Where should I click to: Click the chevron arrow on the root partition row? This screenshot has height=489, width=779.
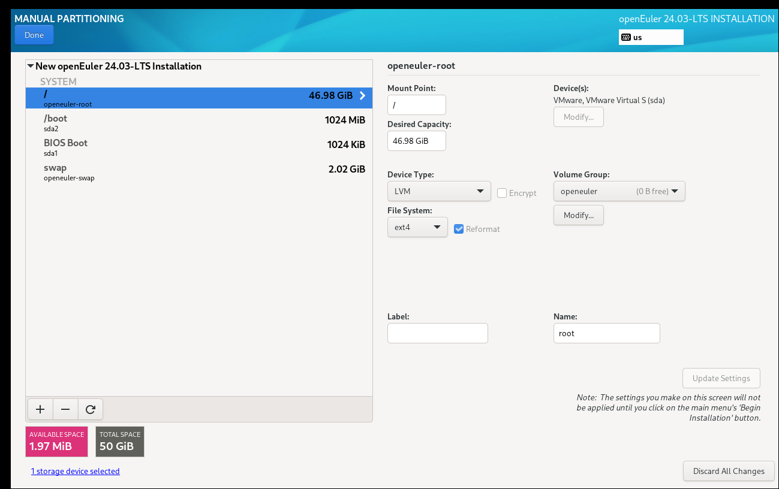[x=362, y=95]
